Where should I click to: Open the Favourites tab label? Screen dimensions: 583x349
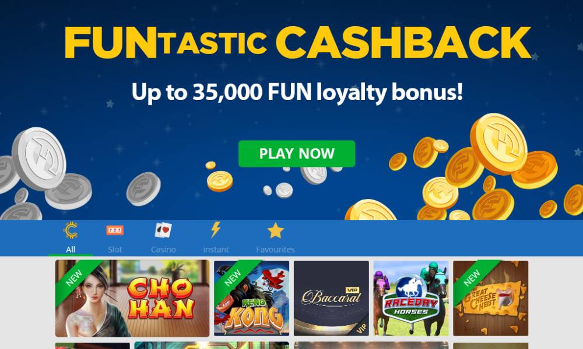tap(276, 250)
